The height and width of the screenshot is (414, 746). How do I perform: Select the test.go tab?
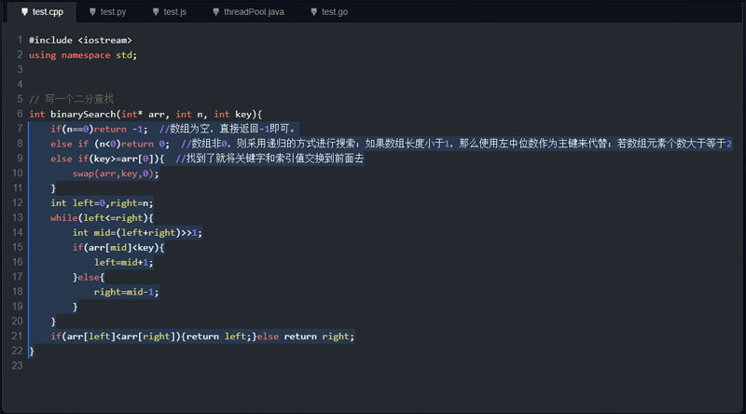(335, 12)
